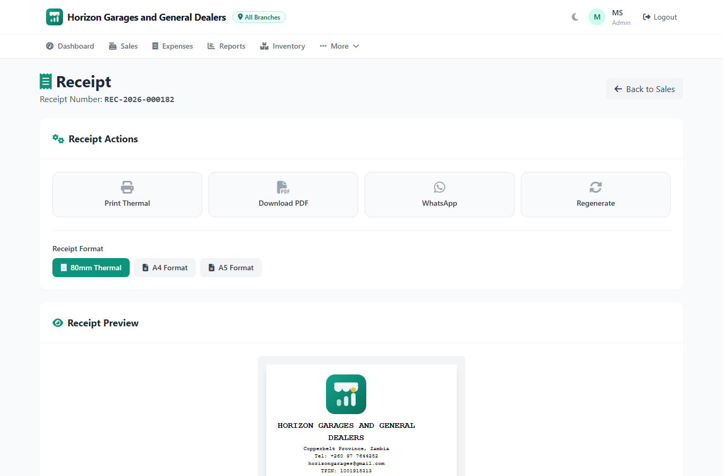
Task: Click the Print Thermal button
Action: click(127, 195)
